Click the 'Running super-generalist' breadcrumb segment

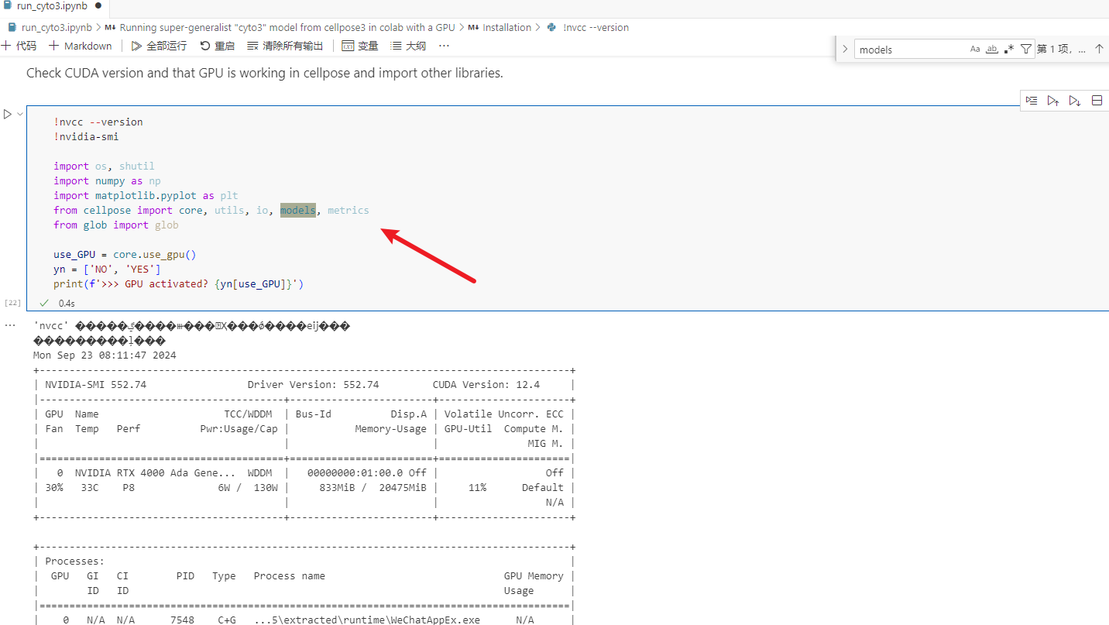280,27
